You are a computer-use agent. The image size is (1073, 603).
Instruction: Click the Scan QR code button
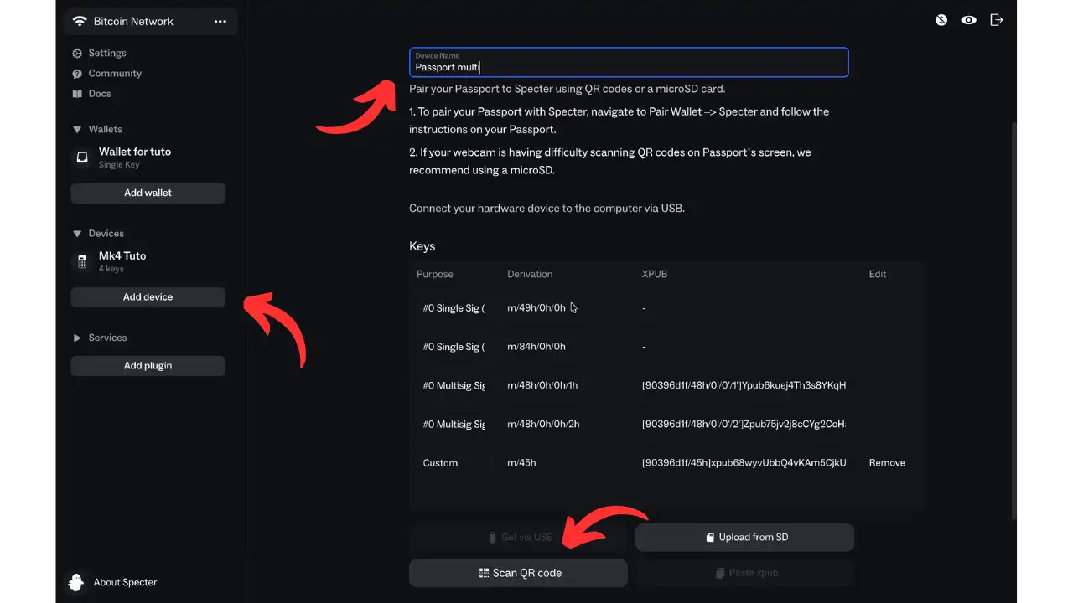[518, 573]
